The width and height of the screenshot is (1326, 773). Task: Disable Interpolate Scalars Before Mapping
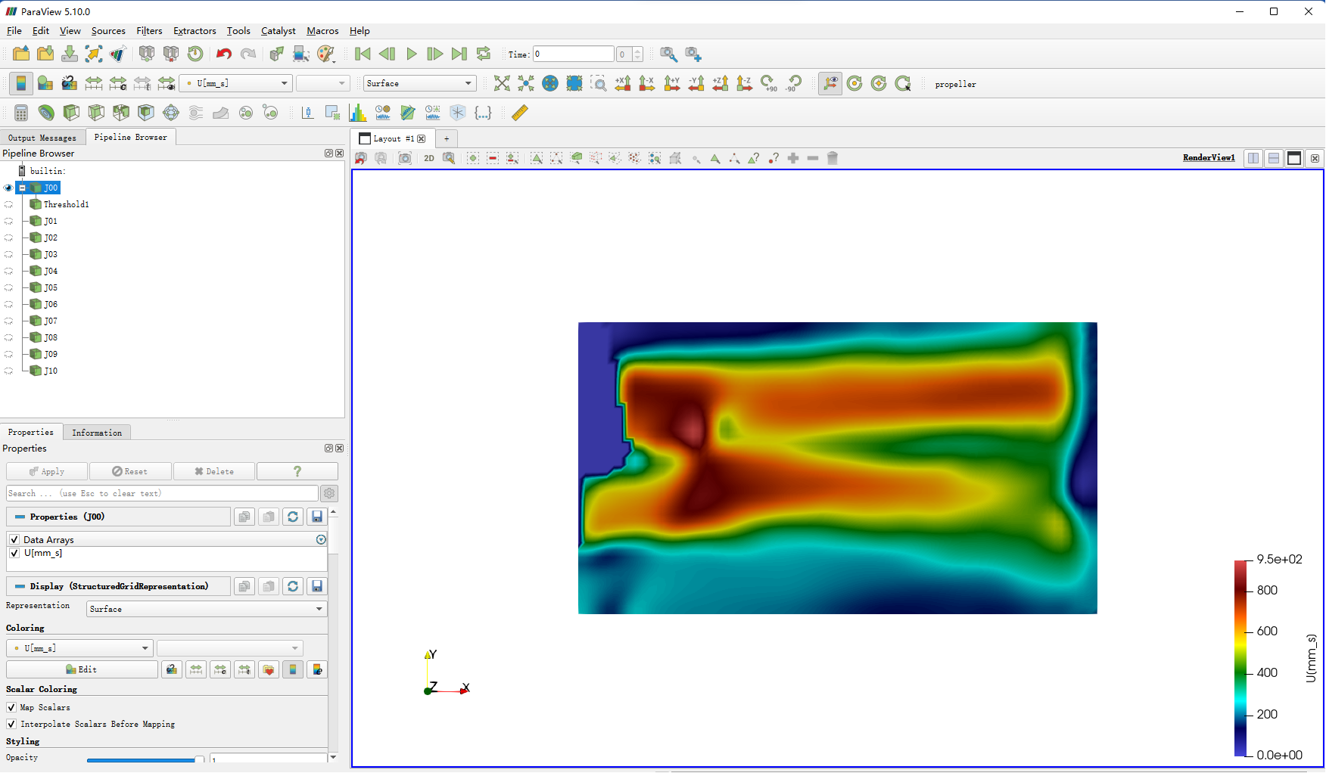pyautogui.click(x=11, y=724)
